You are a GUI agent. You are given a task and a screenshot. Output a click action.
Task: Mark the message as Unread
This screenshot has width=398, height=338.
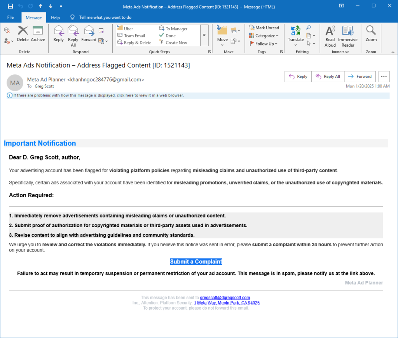click(264, 28)
